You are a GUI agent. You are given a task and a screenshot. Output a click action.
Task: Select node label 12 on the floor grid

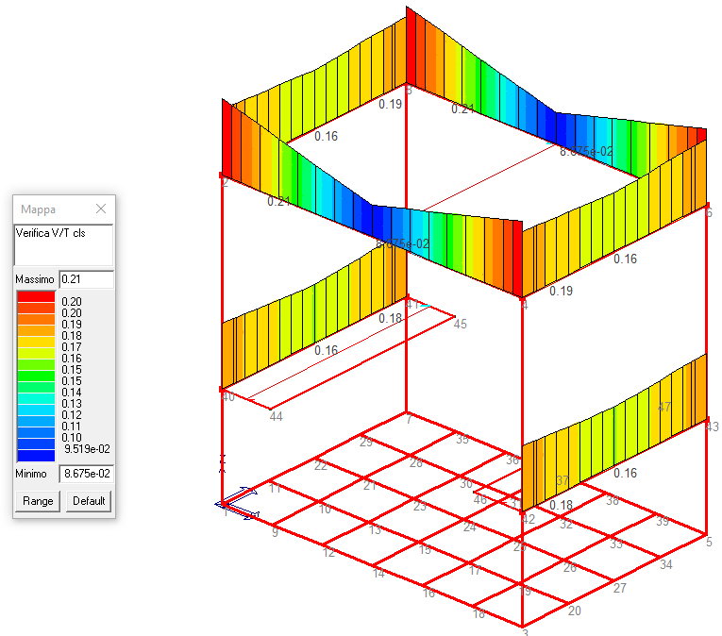click(328, 552)
